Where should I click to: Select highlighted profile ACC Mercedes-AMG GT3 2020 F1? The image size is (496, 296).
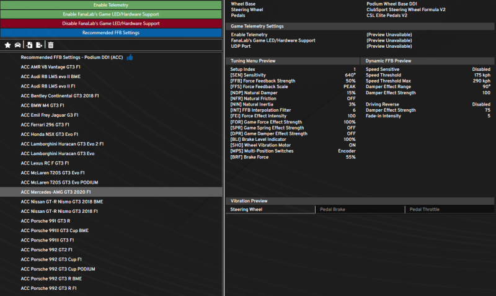click(x=111, y=192)
